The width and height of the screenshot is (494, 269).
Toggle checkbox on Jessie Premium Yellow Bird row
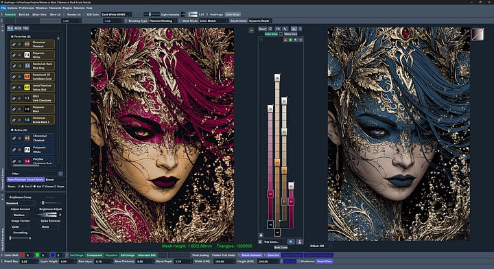(19, 87)
